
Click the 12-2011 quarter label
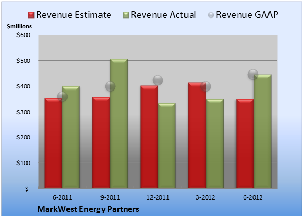point(158,197)
